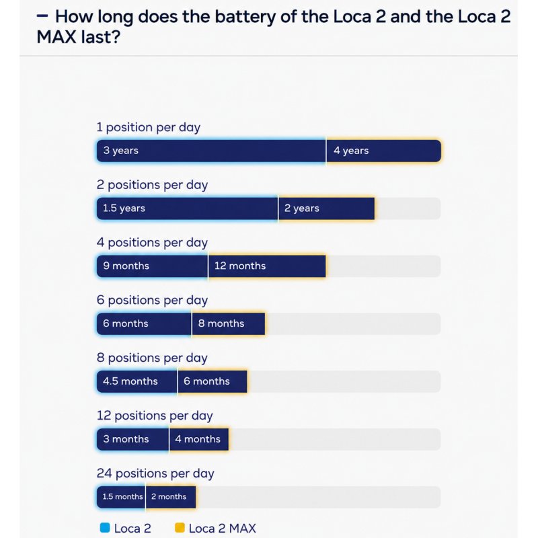Image resolution: width=538 pixels, height=538 pixels.
Task: Click the 2 months bar segment
Action: (x=171, y=496)
